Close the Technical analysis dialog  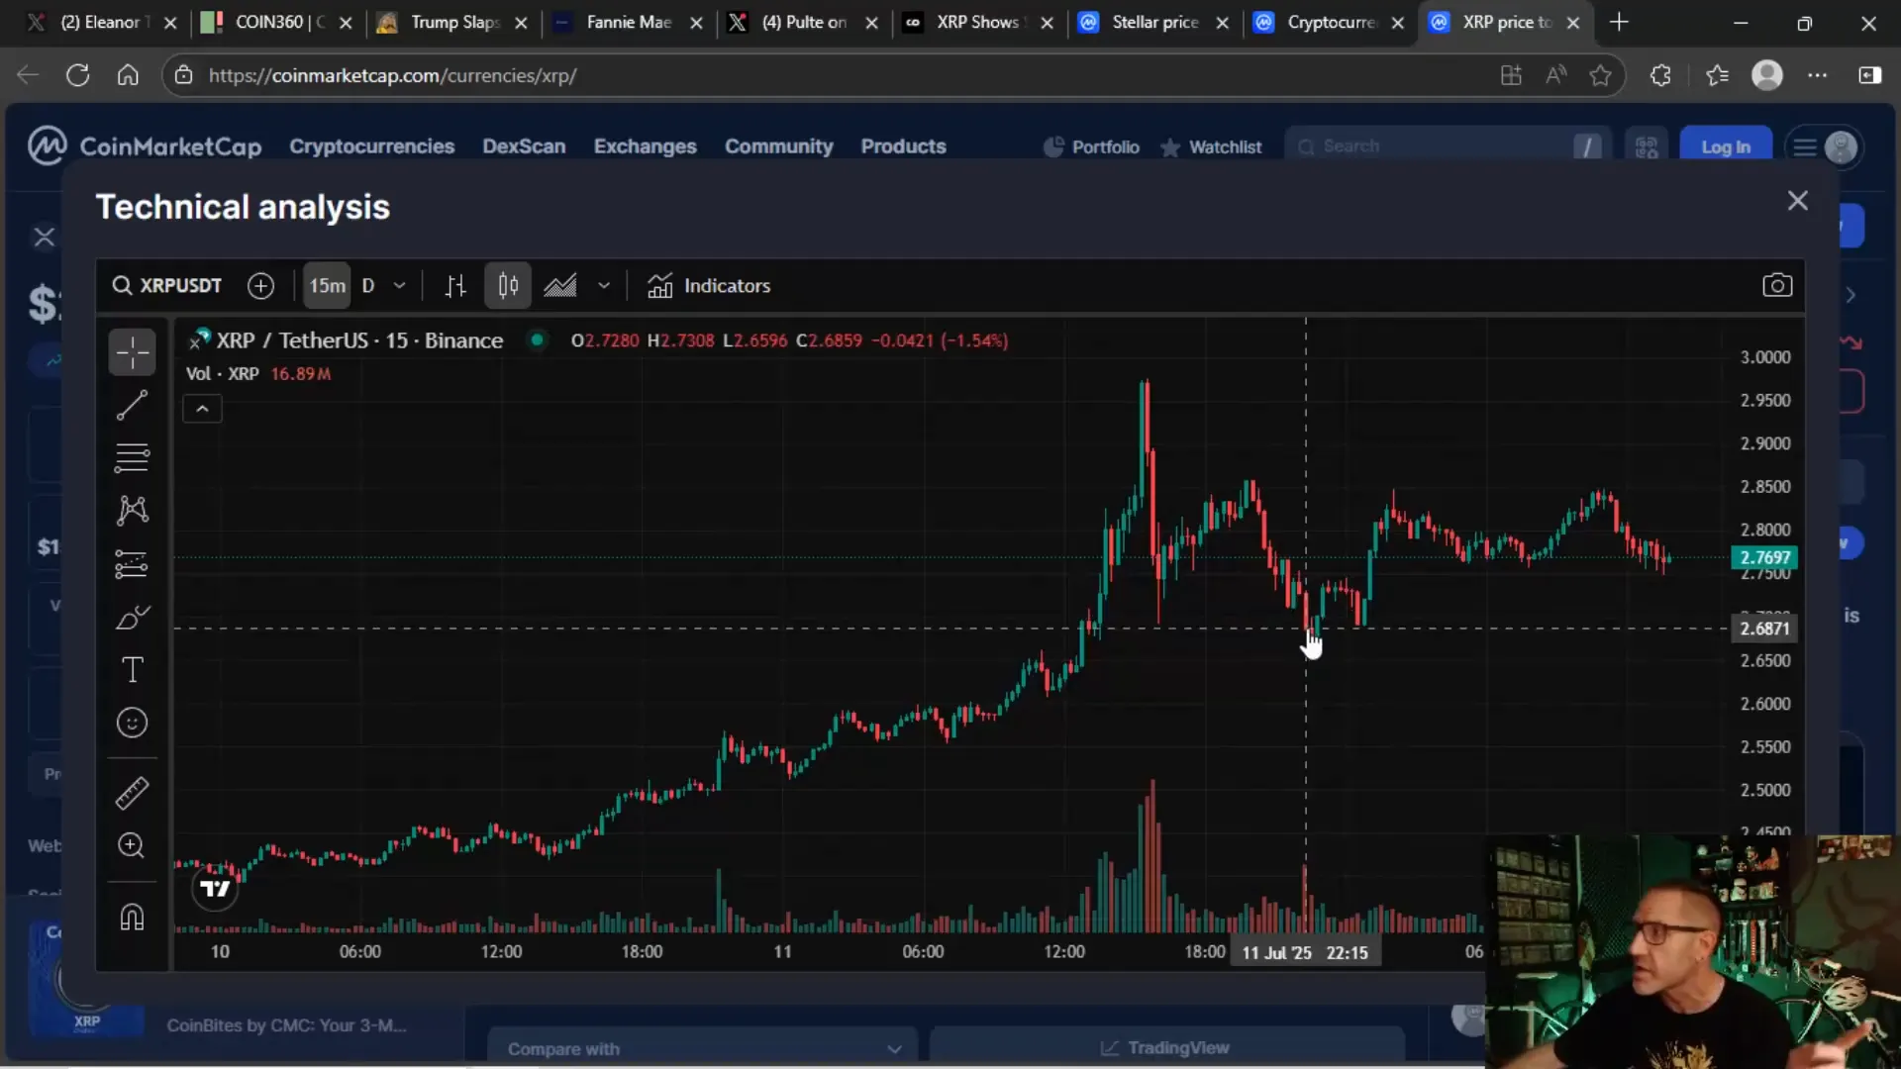[x=1798, y=201]
